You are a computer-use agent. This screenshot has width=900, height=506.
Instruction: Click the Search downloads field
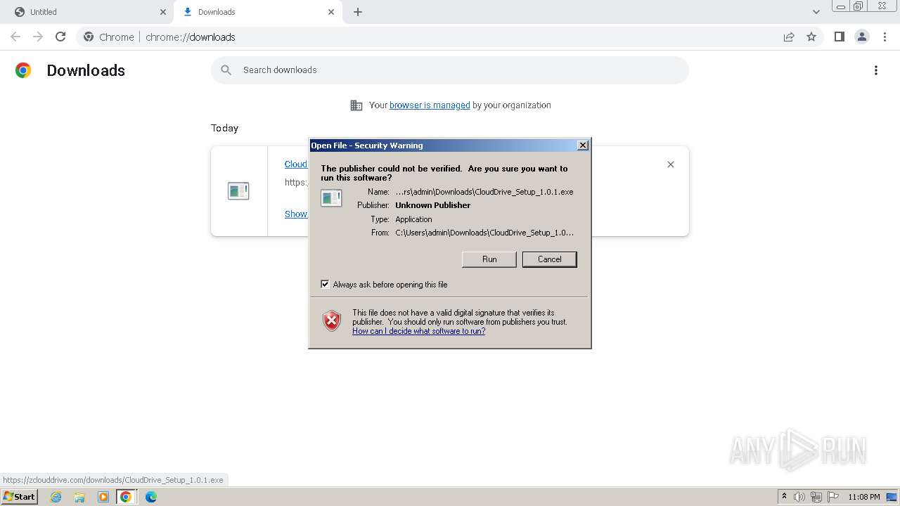pyautogui.click(x=450, y=70)
